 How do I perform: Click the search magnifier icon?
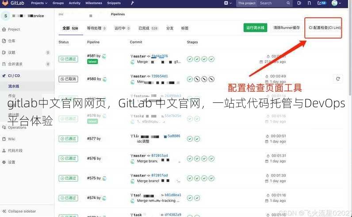288,3
